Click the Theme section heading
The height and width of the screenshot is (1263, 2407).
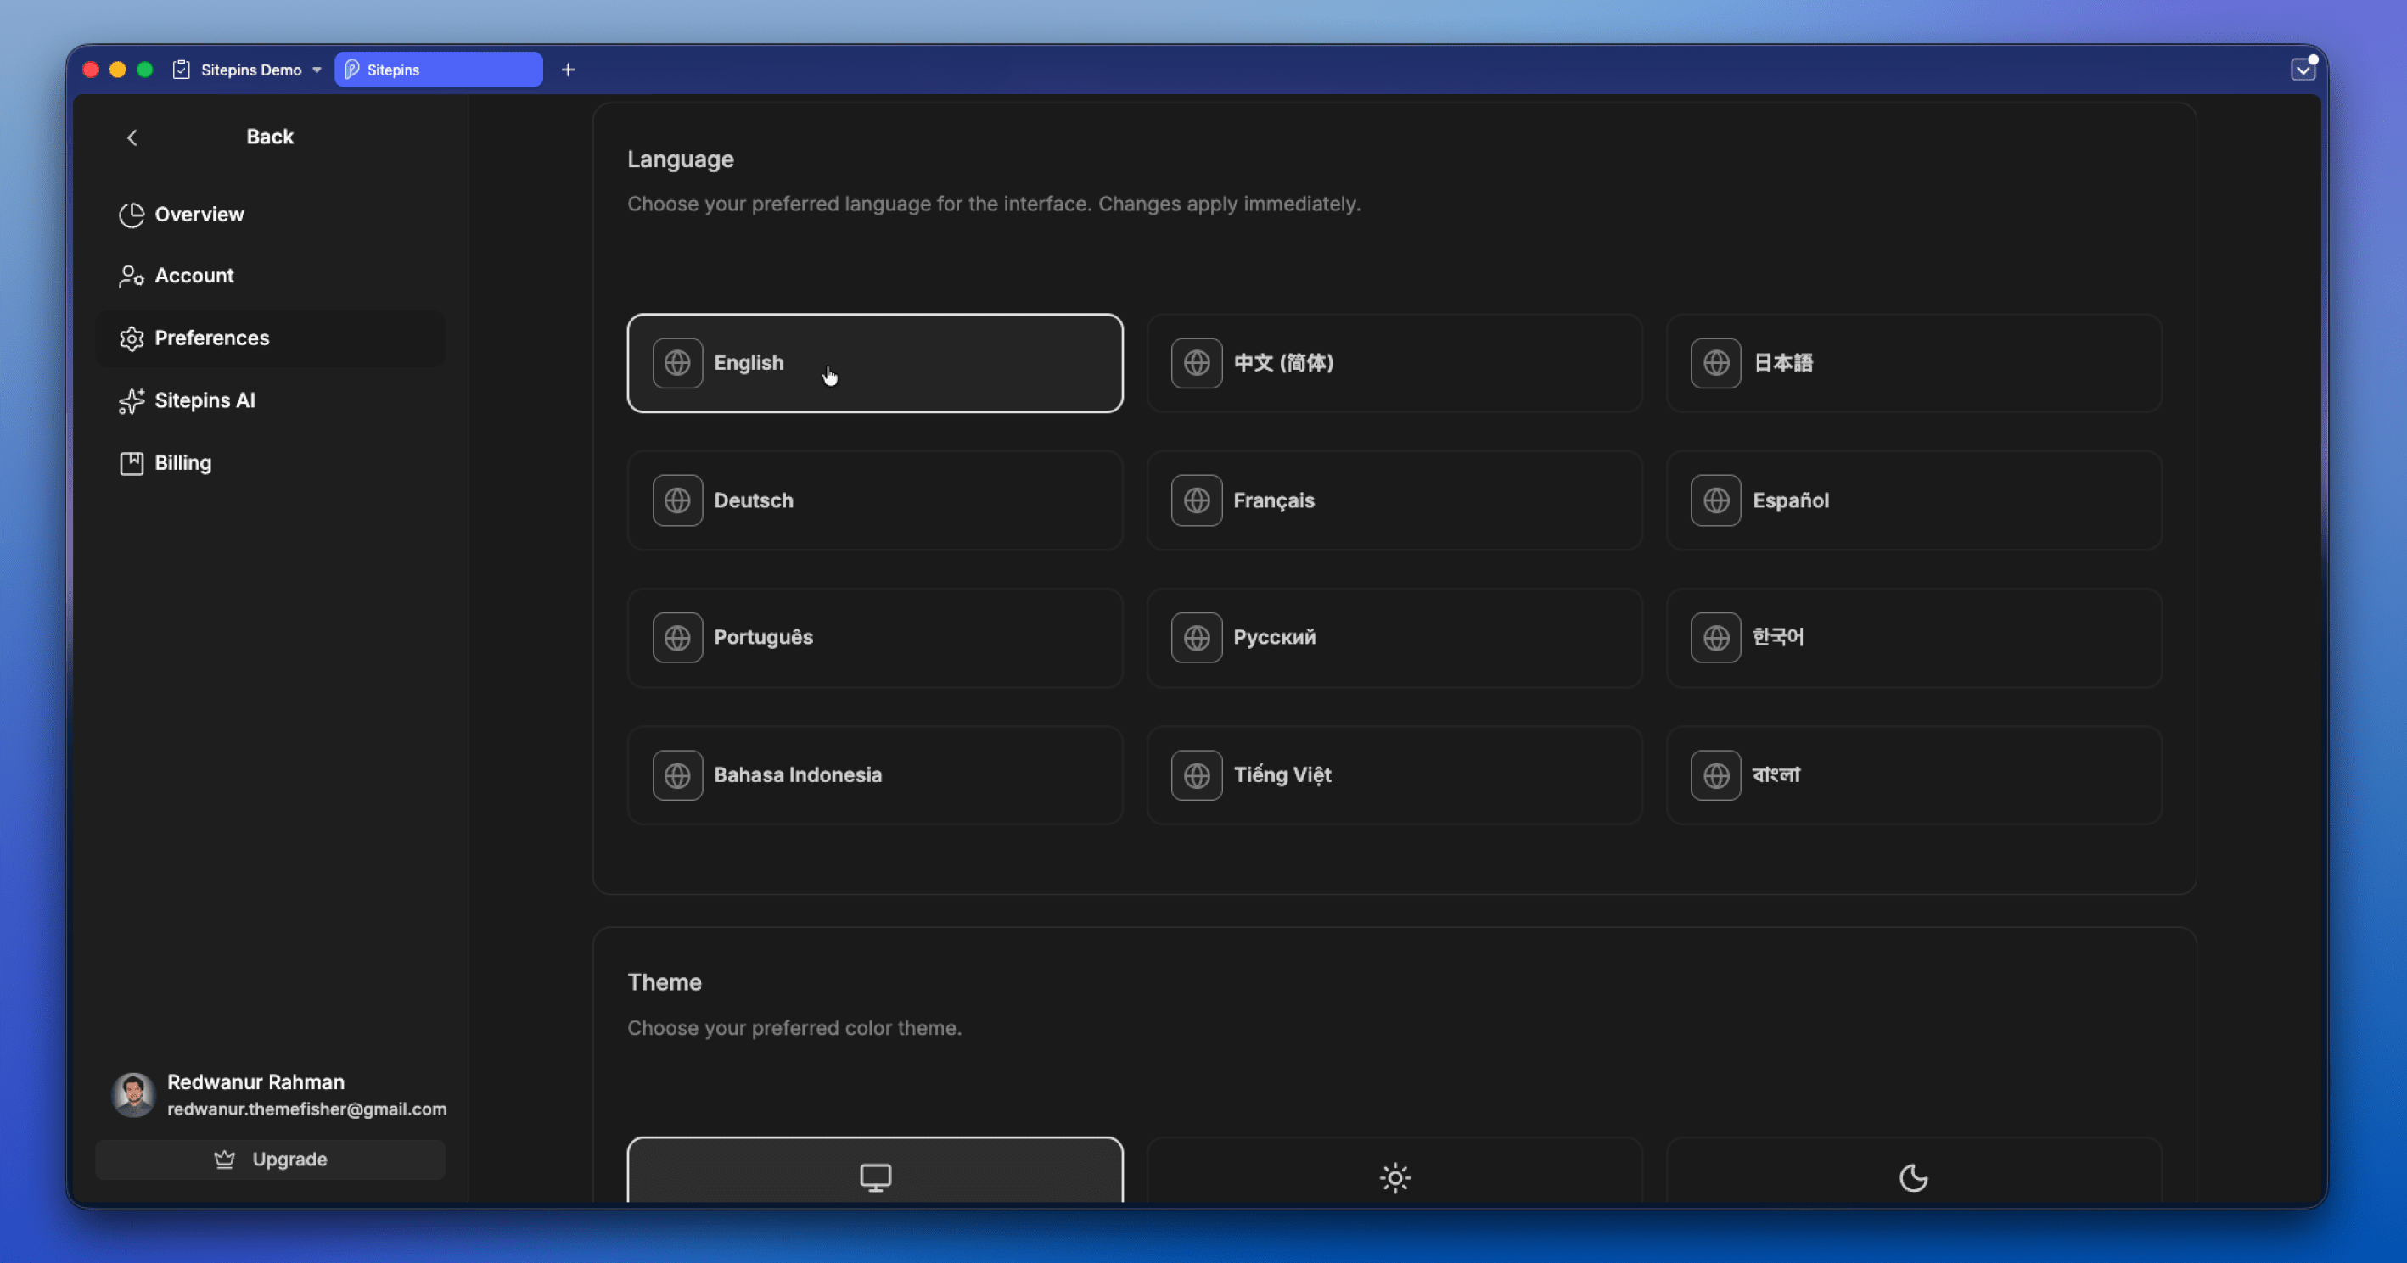point(665,983)
